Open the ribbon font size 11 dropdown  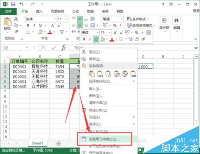tap(66, 19)
